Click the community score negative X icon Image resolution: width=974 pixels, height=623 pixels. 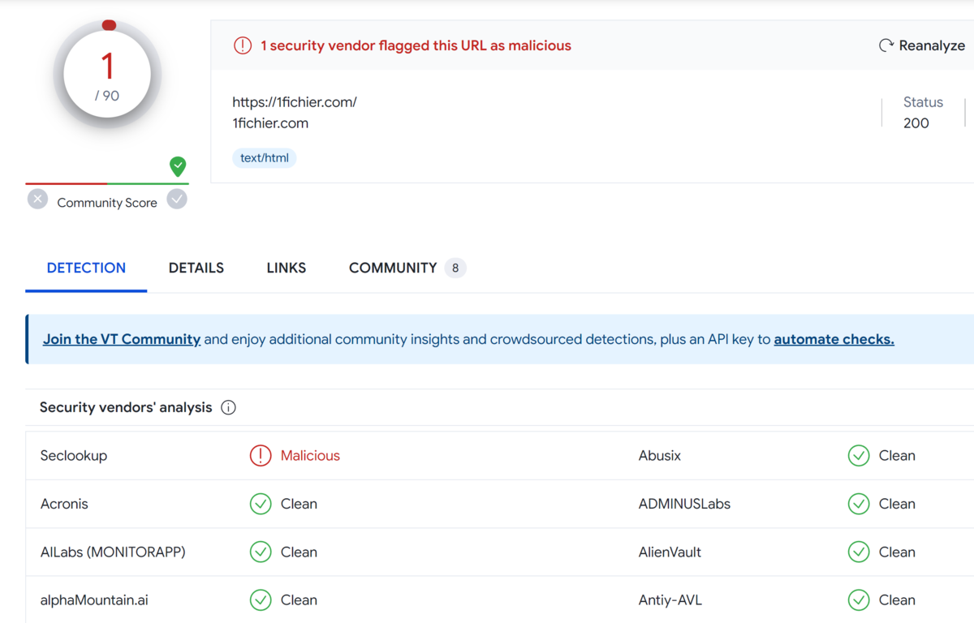37,199
